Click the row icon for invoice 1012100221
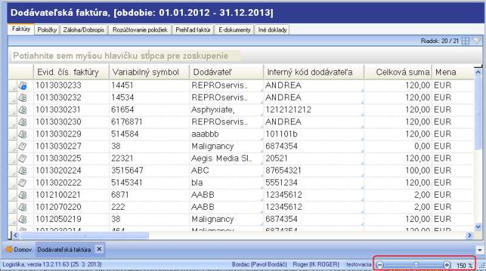This screenshot has height=271, width=486. coord(22,195)
